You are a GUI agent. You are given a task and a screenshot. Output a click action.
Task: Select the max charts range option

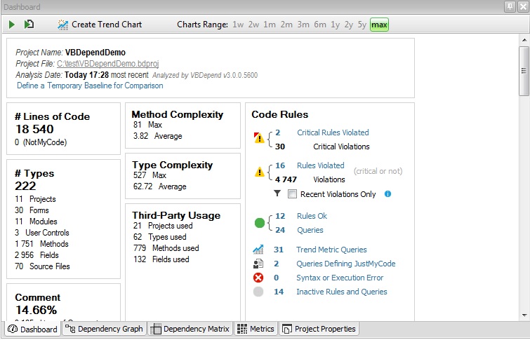click(379, 25)
